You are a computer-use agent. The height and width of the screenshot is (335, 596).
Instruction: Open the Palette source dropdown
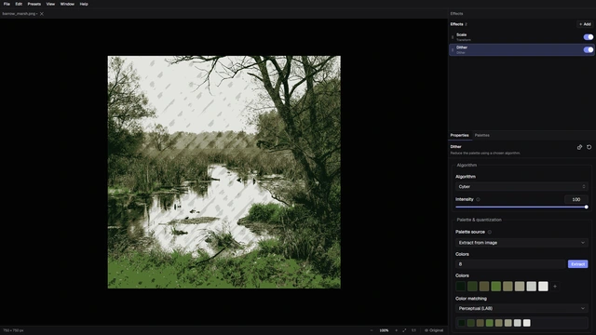coord(521,243)
